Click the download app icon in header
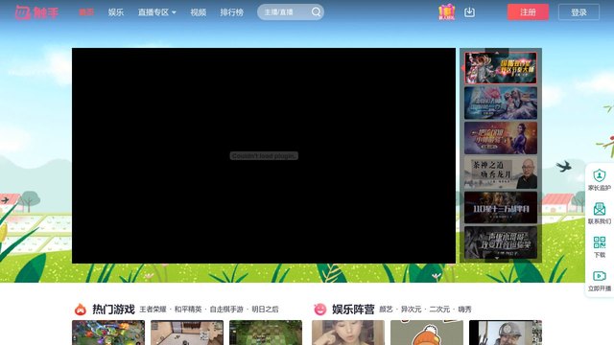The height and width of the screenshot is (345, 614). click(x=469, y=12)
